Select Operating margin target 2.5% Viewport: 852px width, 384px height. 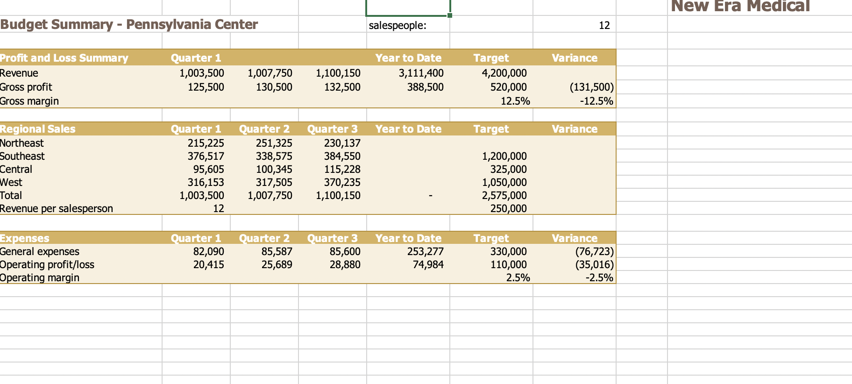click(518, 277)
